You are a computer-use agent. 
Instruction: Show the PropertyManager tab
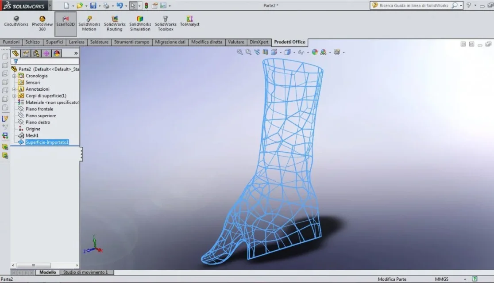click(x=26, y=53)
